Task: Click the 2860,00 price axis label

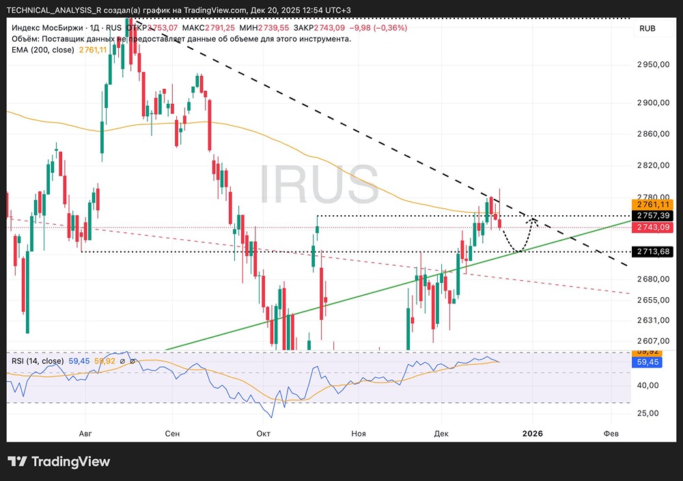Action: 654,134
